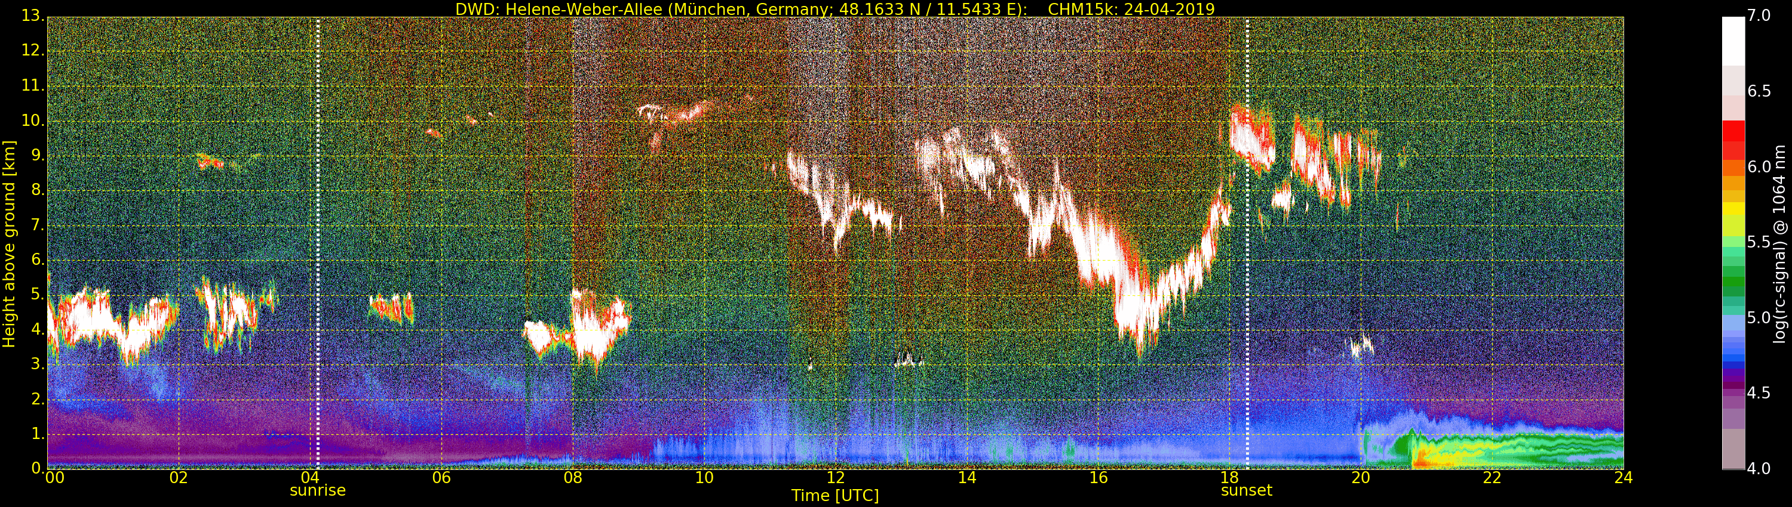1792x507 pixels.
Task: Click the sunrise label below the time axis
Action: (x=317, y=490)
